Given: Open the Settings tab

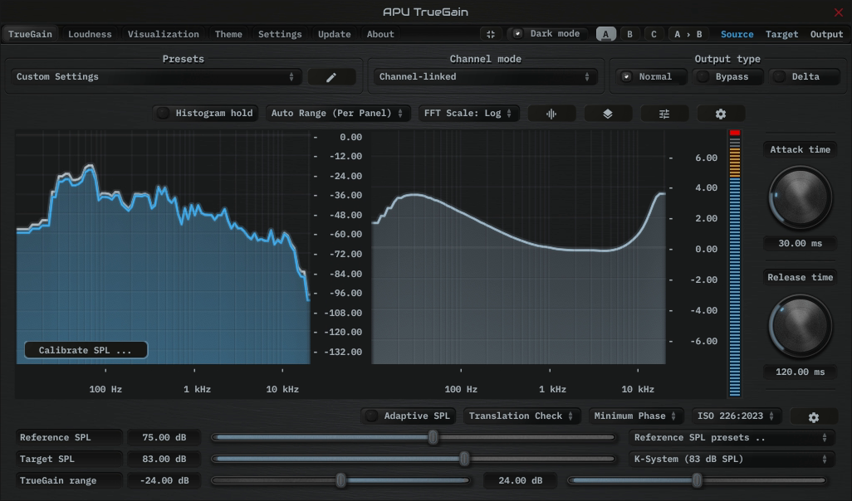Looking at the screenshot, I should pos(280,34).
